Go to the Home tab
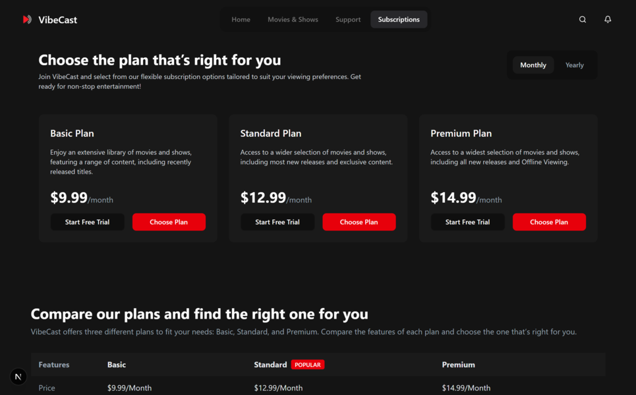This screenshot has height=395, width=636. (x=241, y=20)
